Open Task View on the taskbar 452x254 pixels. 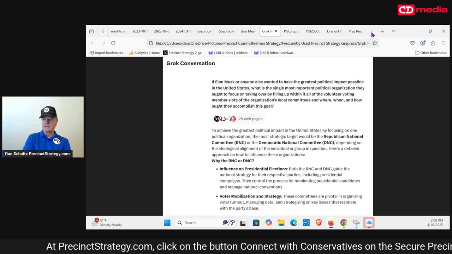point(243,223)
